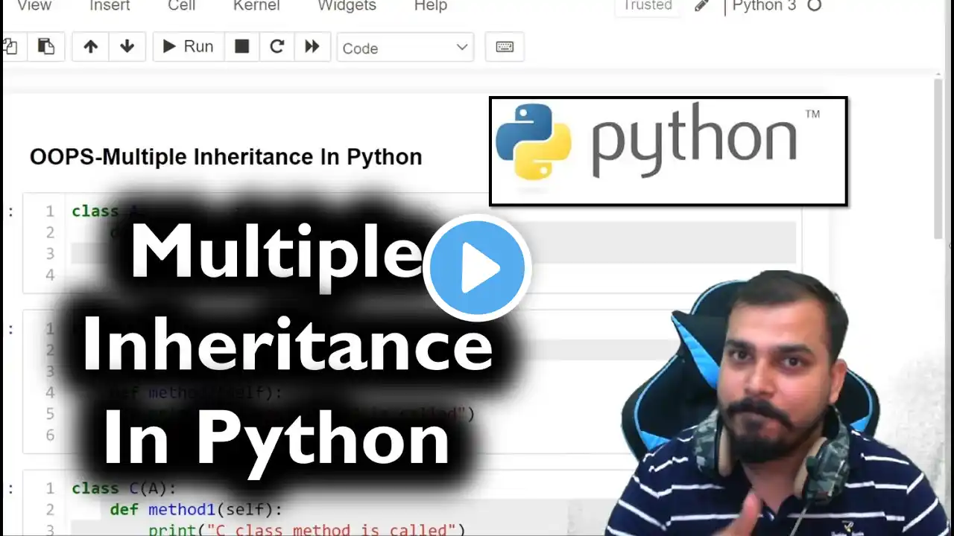The height and width of the screenshot is (536, 954).
Task: Open the keyboard command palette
Action: pyautogui.click(x=505, y=47)
